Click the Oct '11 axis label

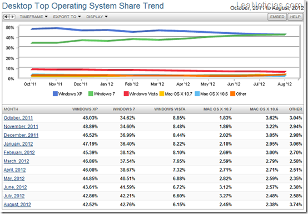tap(30, 84)
